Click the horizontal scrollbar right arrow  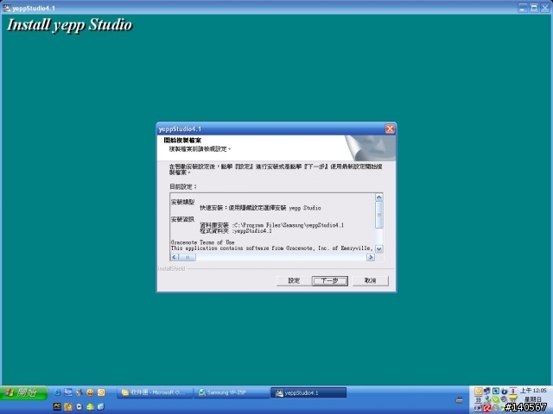[x=371, y=257]
